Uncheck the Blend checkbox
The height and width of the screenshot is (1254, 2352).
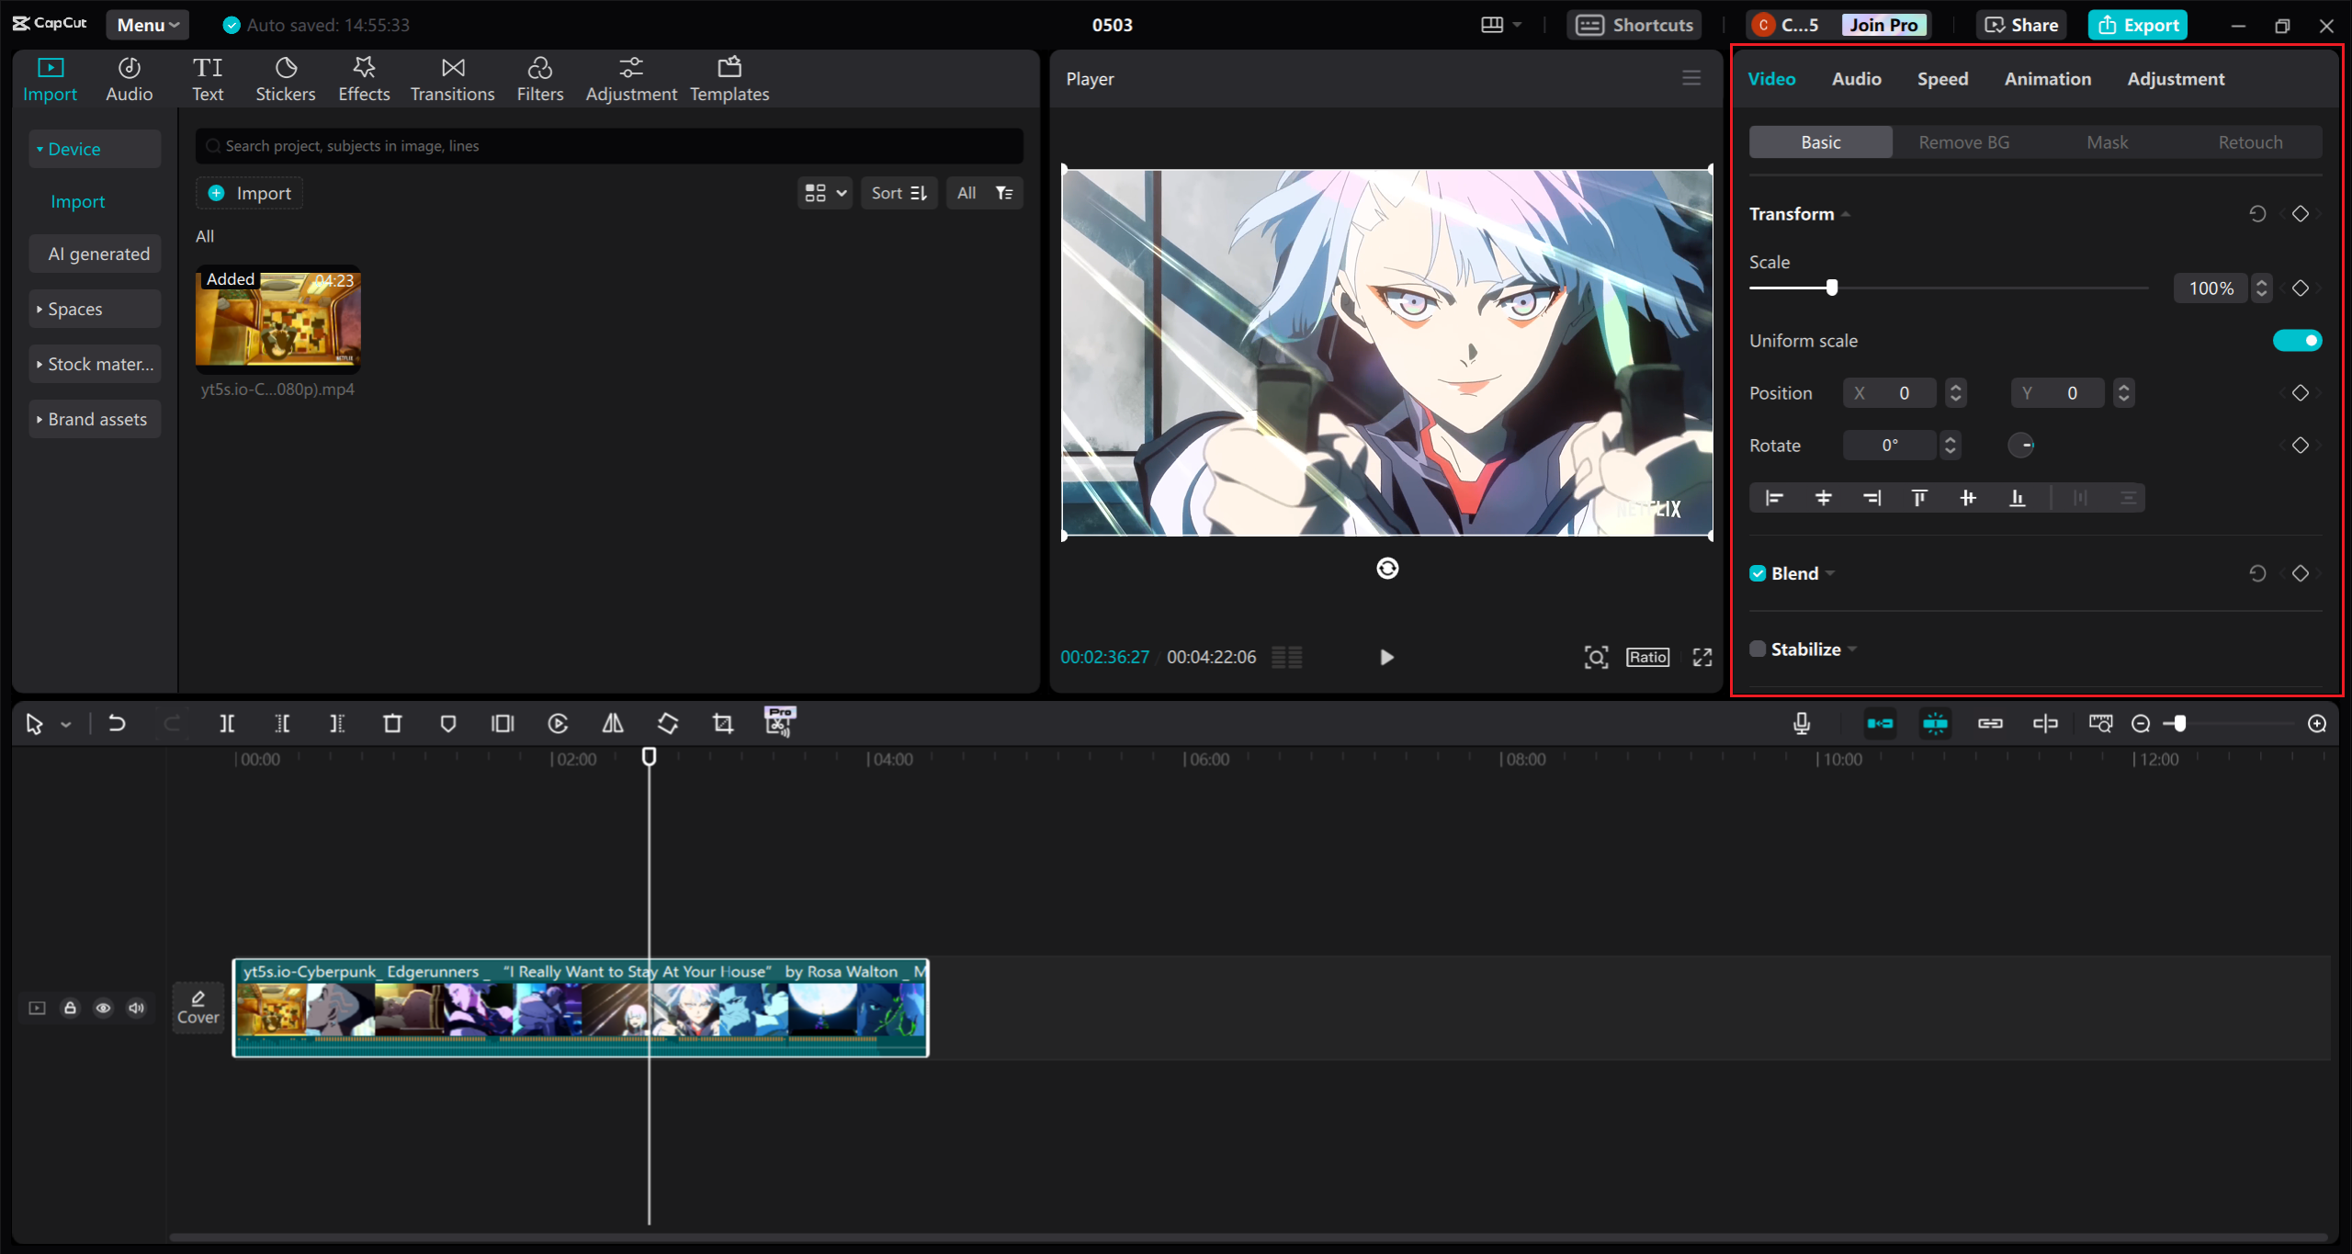coord(1758,572)
